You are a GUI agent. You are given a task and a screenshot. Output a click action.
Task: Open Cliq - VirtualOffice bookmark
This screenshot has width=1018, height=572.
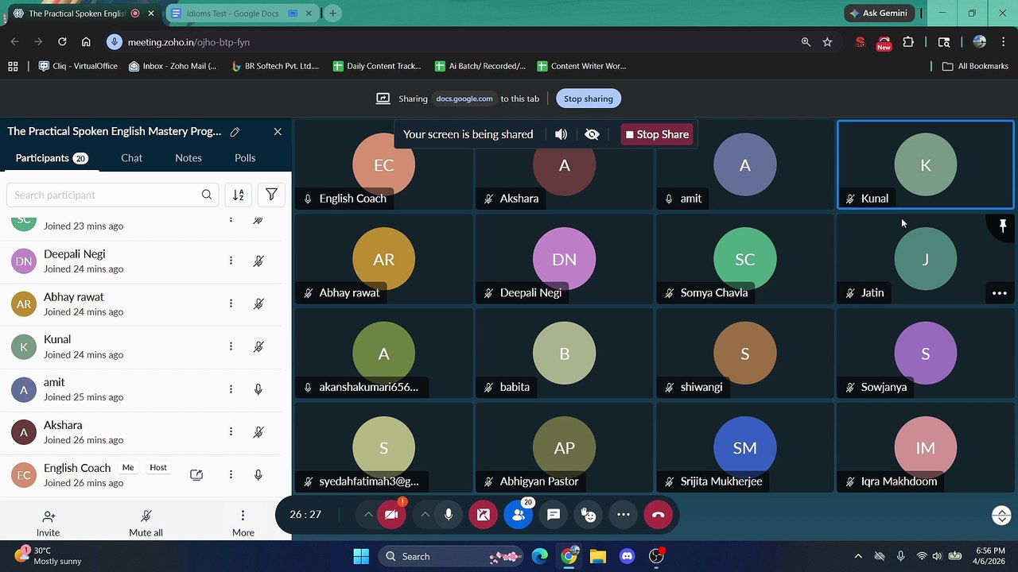pyautogui.click(x=78, y=66)
